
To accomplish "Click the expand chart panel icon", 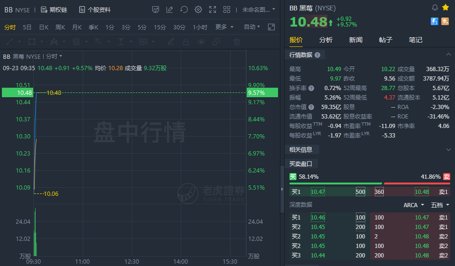I will click(x=271, y=27).
